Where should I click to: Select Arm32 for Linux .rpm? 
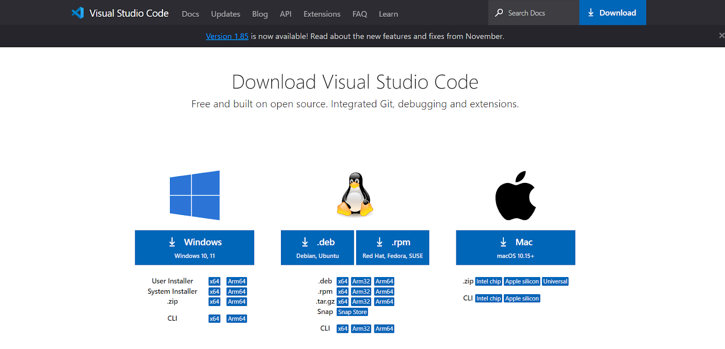361,292
